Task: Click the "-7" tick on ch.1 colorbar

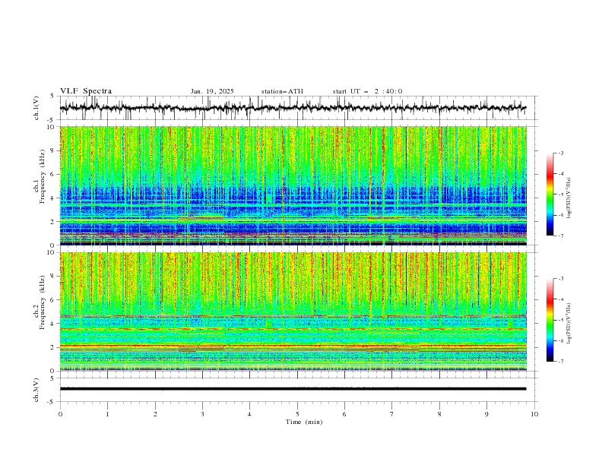Action: pos(561,236)
